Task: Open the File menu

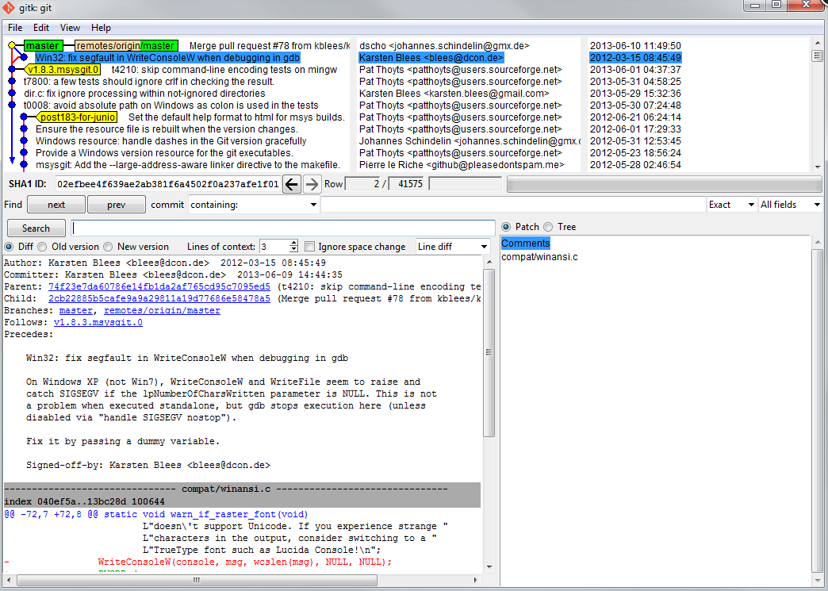Action: click(15, 28)
